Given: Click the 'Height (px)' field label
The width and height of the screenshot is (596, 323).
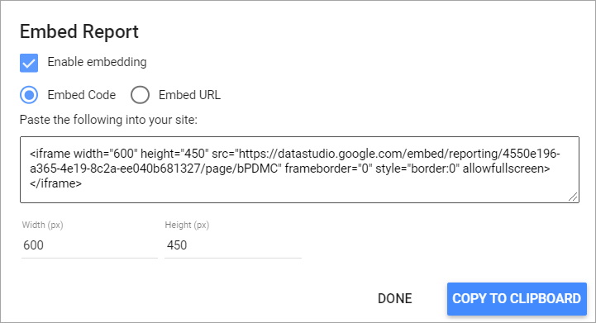Looking at the screenshot, I should pyautogui.click(x=187, y=225).
